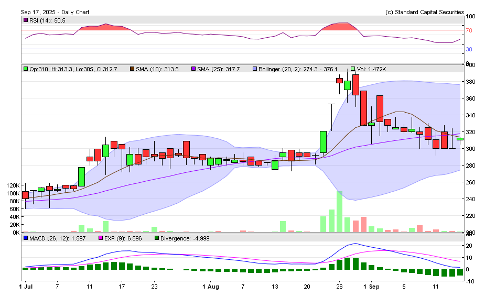Click the '17' date axis label
This screenshot has height=297, width=485.
tap(122, 287)
